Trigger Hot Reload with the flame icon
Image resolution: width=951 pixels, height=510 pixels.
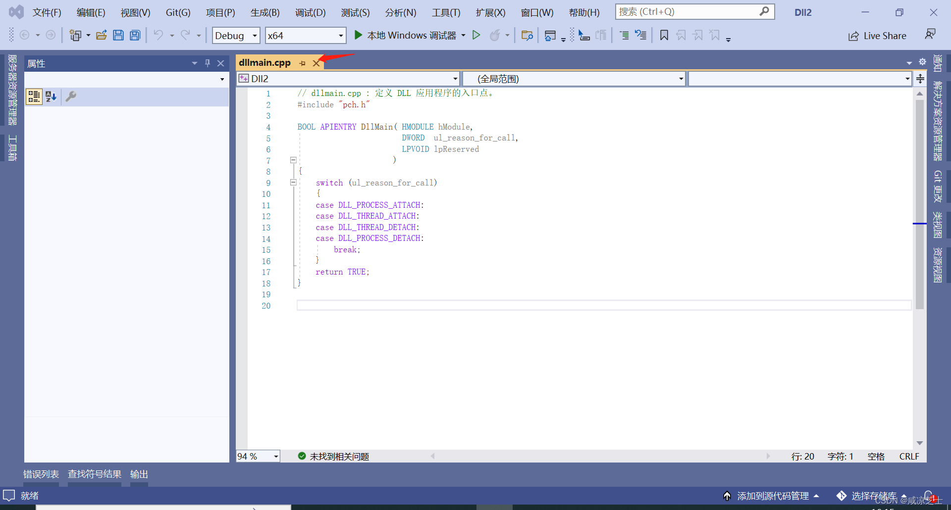click(x=497, y=35)
